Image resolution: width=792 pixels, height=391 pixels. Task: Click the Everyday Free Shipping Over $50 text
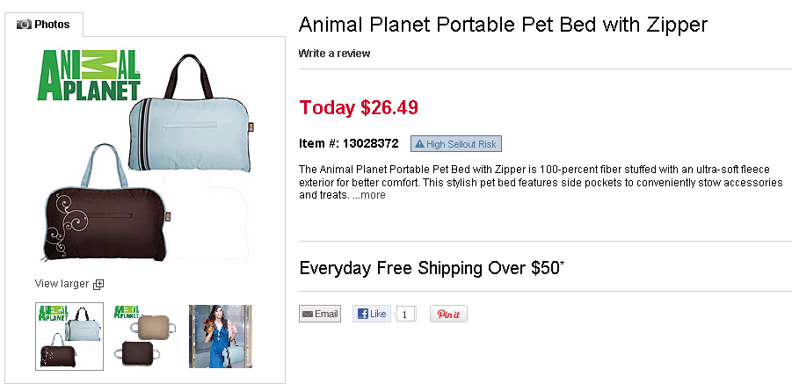(x=432, y=268)
